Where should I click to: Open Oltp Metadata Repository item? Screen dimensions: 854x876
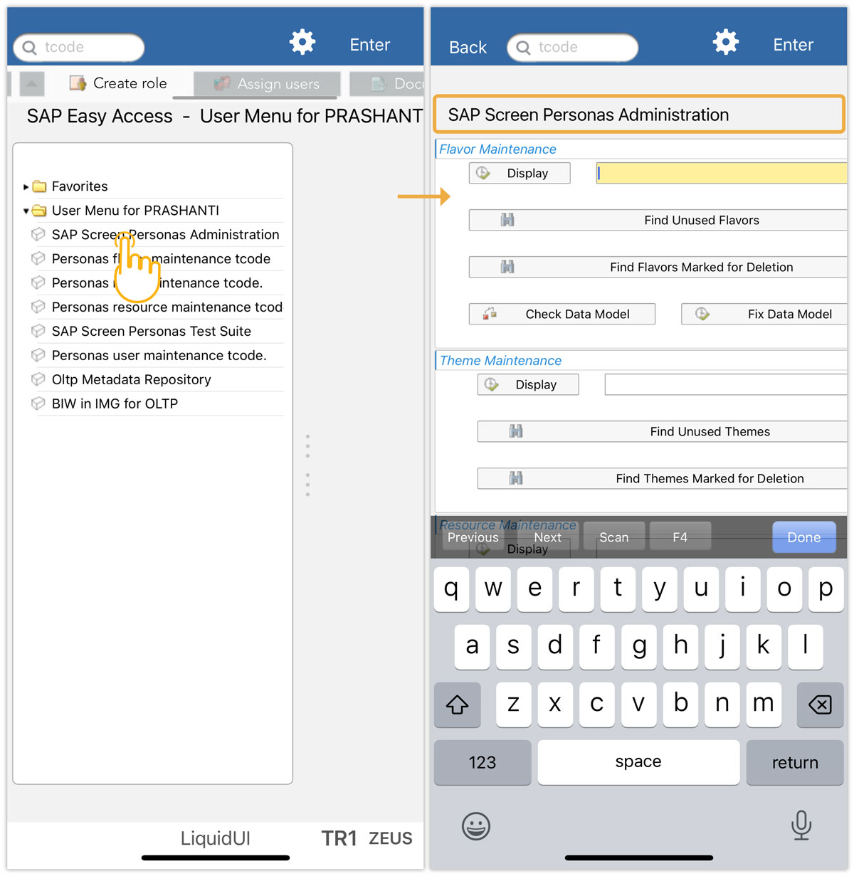pyautogui.click(x=132, y=380)
